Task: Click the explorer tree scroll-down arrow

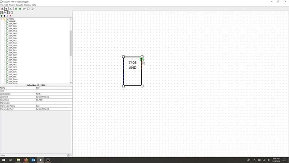Action: click(71, 82)
